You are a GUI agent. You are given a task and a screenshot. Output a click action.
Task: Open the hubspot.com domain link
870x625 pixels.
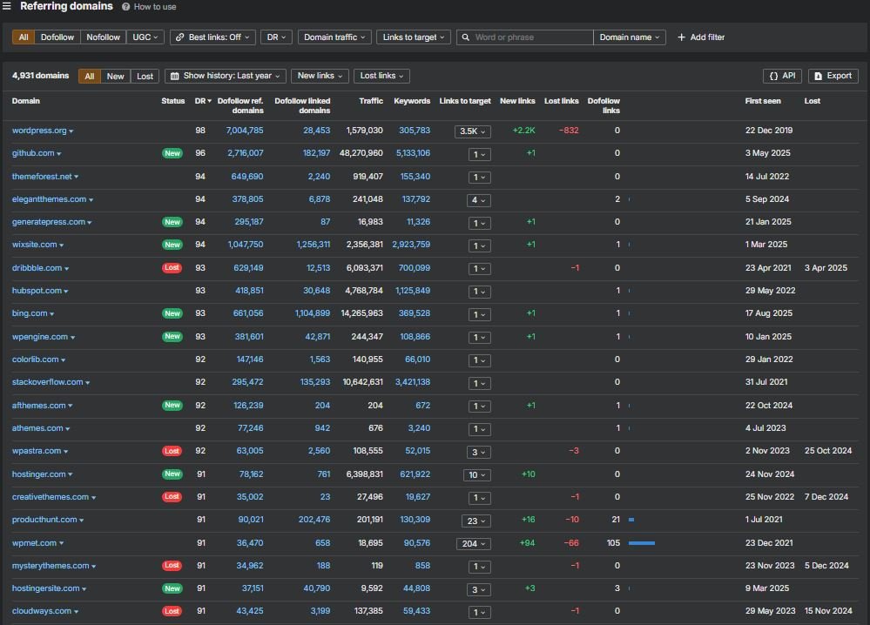point(37,291)
